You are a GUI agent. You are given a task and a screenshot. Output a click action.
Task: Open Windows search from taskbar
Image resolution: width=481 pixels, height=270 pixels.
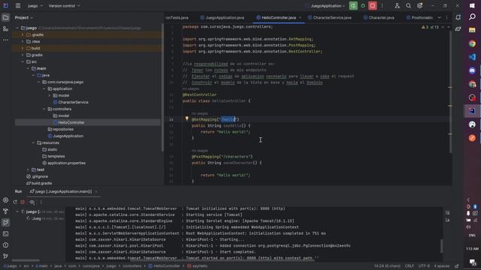[472, 16]
